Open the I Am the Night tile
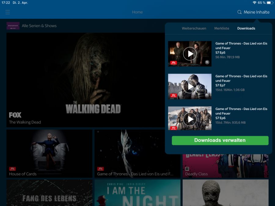The height and width of the screenshot is (206, 275). click(x=137, y=193)
